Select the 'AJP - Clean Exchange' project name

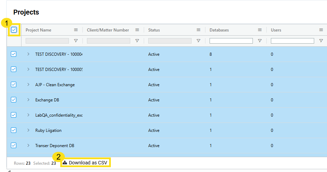(55, 85)
